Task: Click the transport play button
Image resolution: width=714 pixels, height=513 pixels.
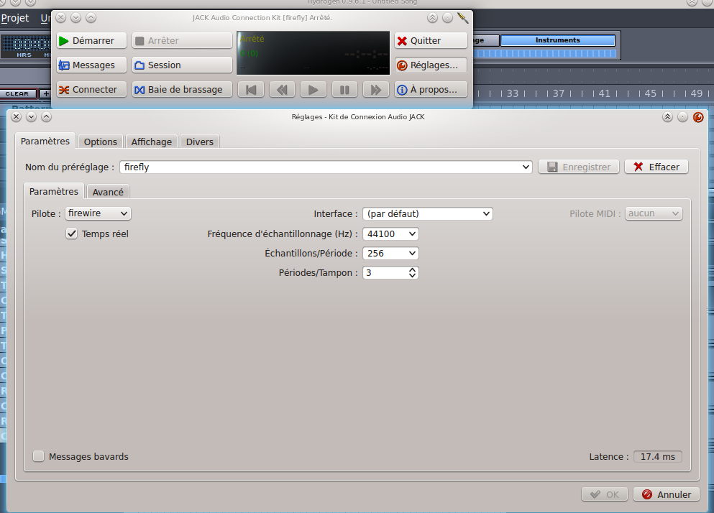Action: tap(313, 90)
